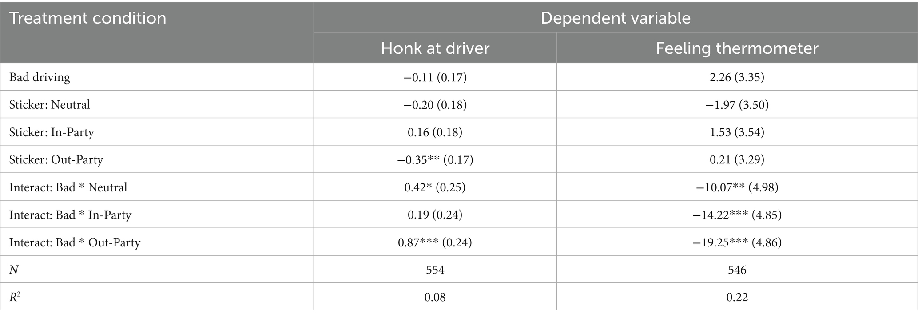
Task: Click the Bad driving row label
Action: point(40,77)
